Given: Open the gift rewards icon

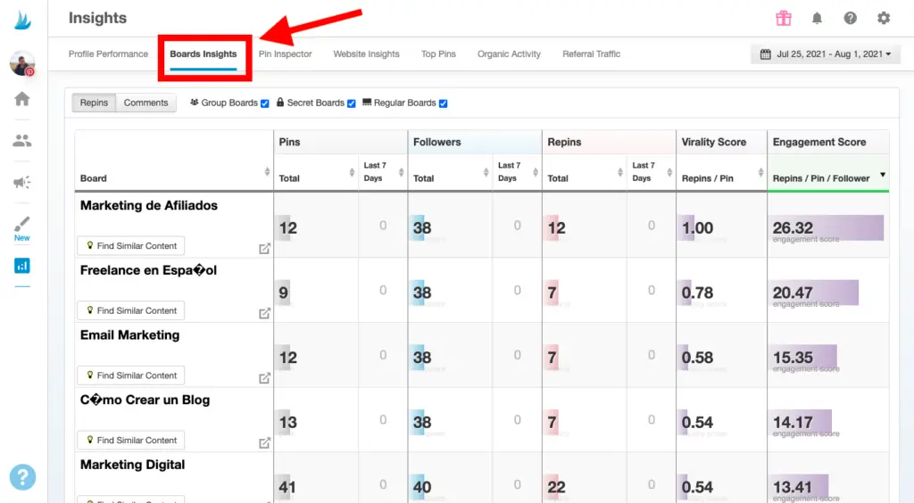Looking at the screenshot, I should coord(783,18).
